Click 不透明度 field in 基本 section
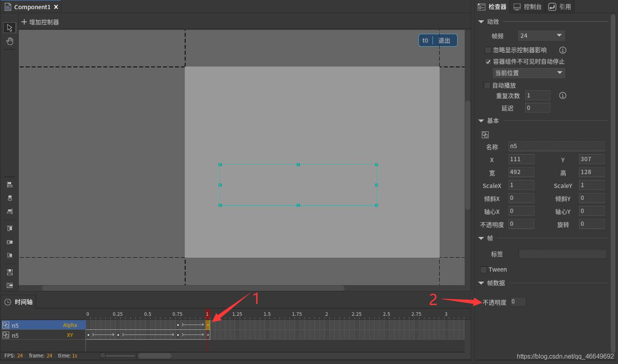Viewport: 618px width, 364px height. pos(521,224)
